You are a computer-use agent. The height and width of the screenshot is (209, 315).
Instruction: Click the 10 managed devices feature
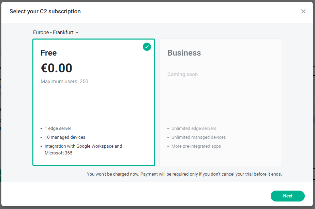[x=65, y=137]
